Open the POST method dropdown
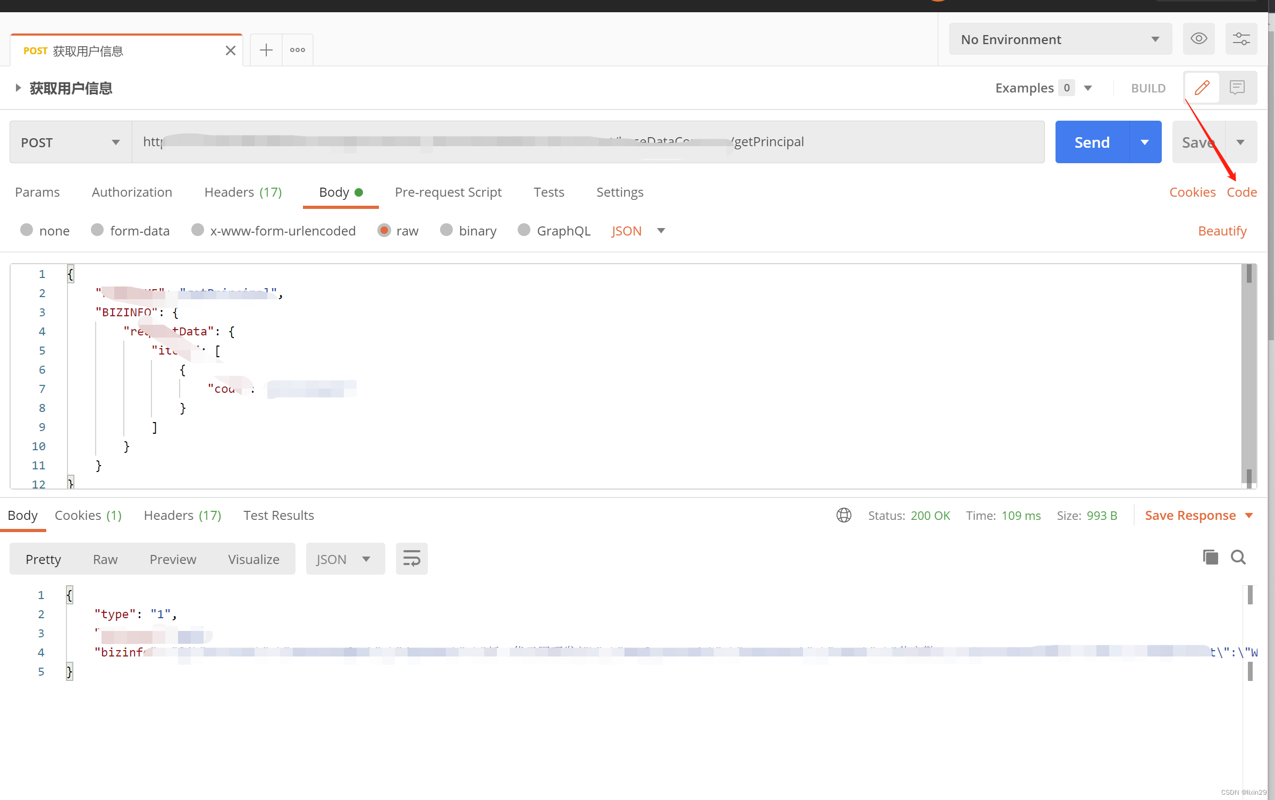1275x800 pixels. pyautogui.click(x=70, y=142)
